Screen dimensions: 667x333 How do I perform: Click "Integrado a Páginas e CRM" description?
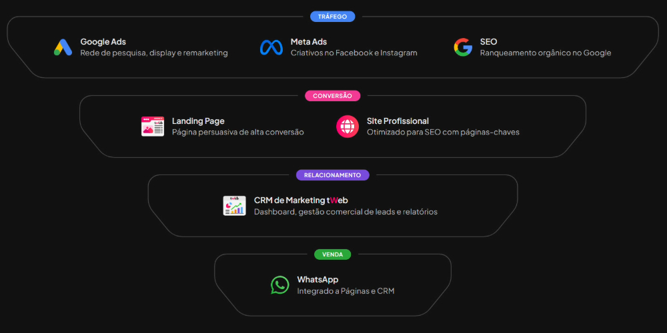(x=346, y=291)
